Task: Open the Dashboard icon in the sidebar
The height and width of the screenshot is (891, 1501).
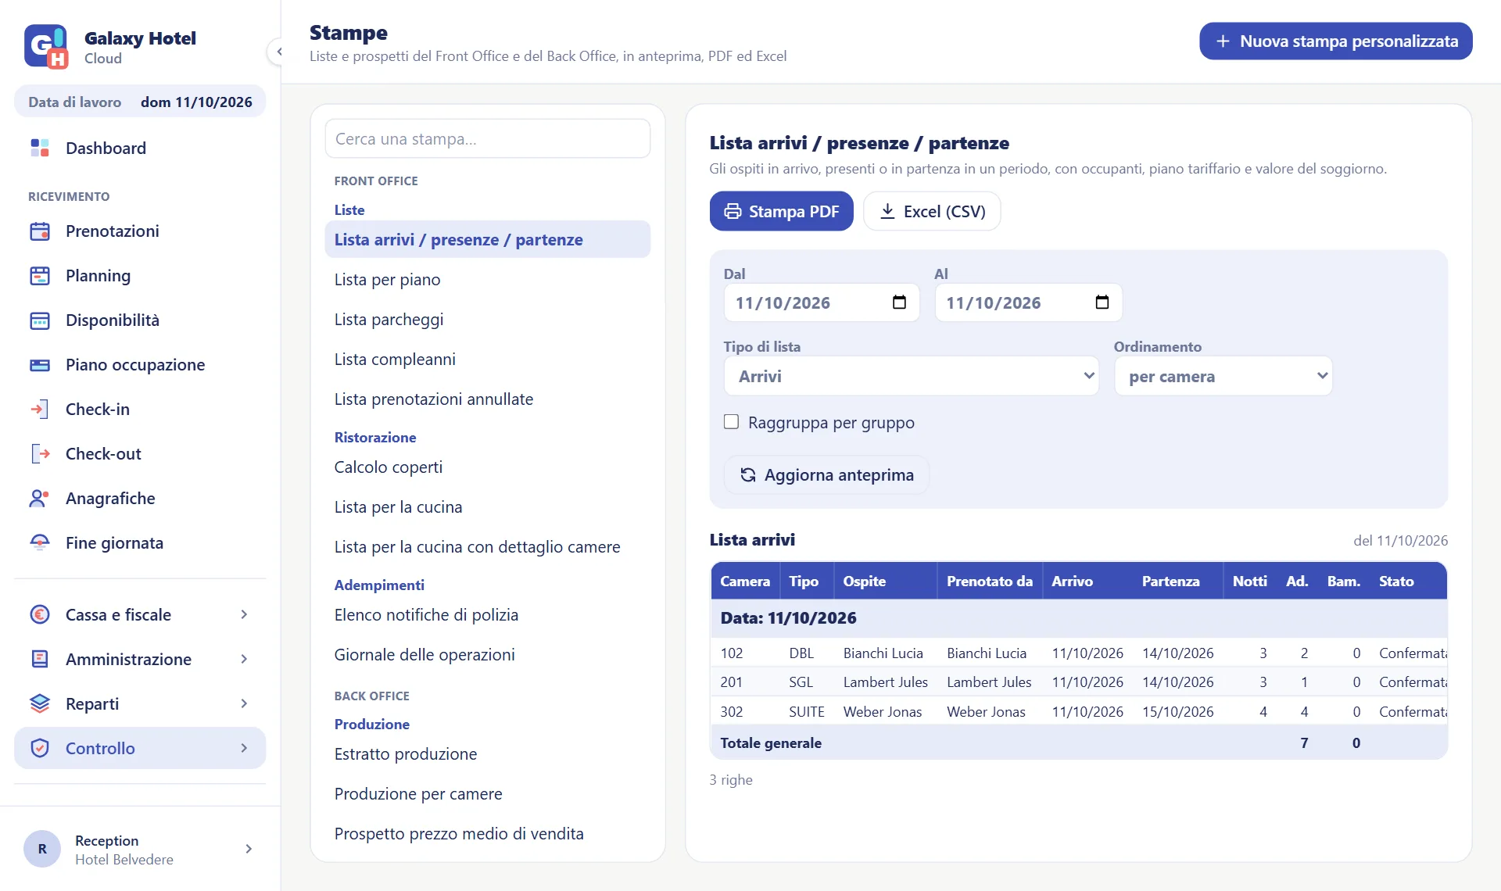Action: coord(40,148)
